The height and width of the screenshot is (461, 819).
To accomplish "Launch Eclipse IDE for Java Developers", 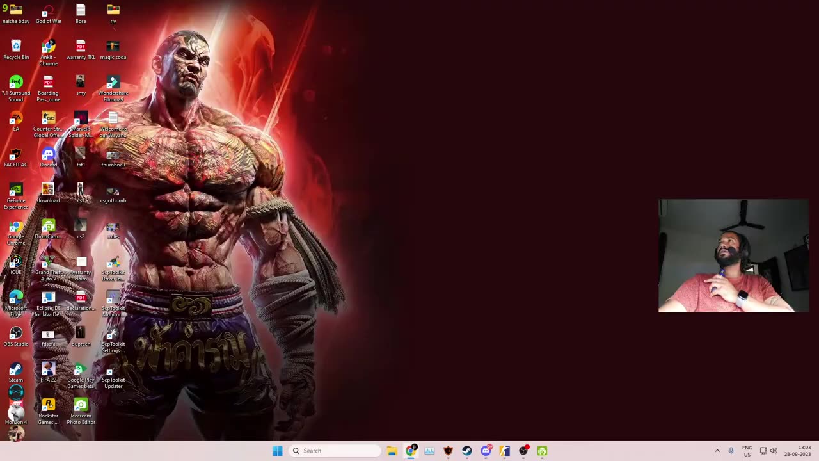I will point(49,304).
